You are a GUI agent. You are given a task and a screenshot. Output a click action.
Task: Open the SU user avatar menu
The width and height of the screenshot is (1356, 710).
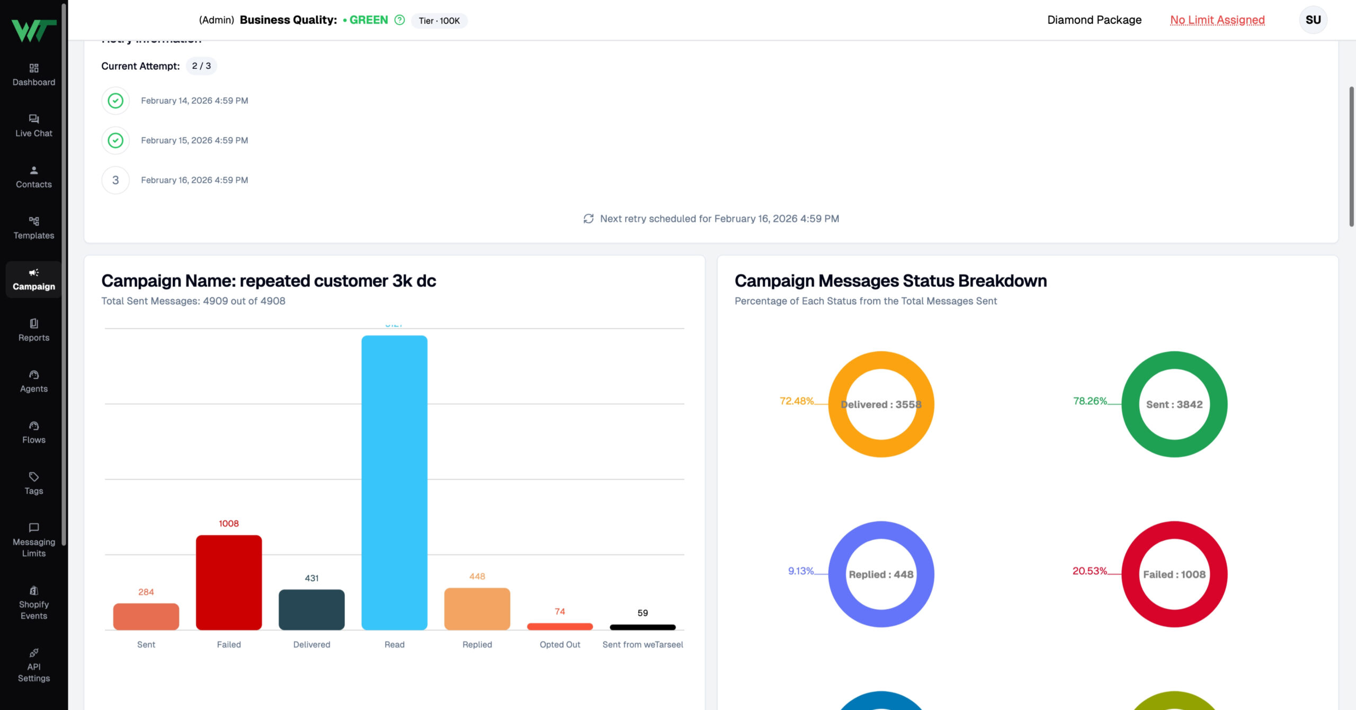[1313, 20]
